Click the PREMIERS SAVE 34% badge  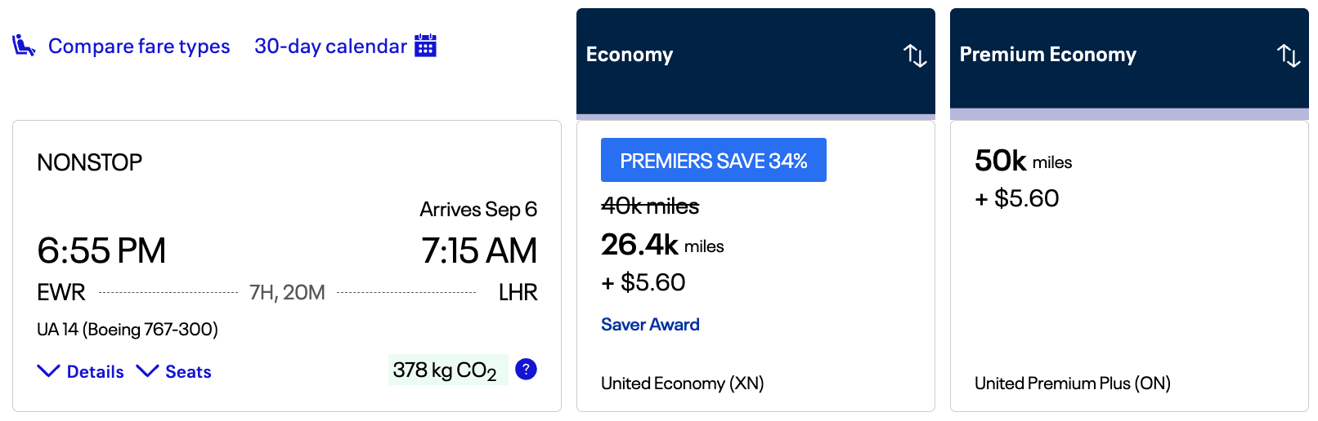tap(713, 161)
